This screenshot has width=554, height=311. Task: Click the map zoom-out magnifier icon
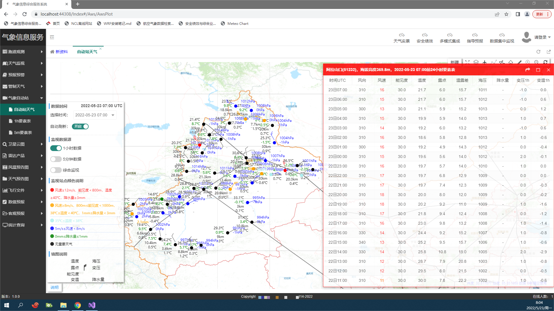coord(536,62)
